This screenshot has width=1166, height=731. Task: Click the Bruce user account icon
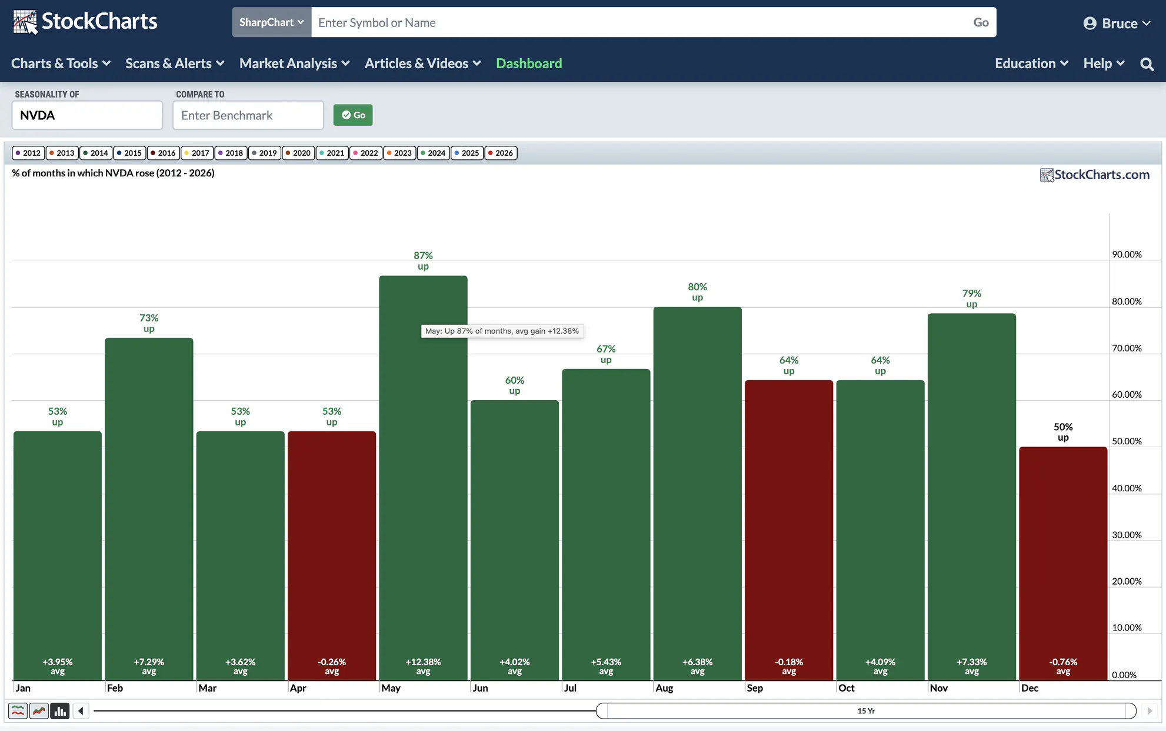pyautogui.click(x=1090, y=23)
